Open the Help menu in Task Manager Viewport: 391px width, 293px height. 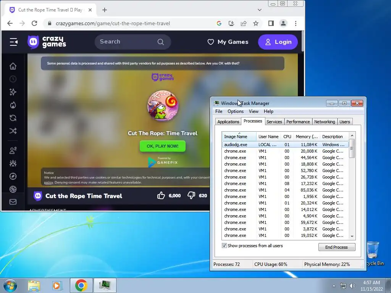[x=268, y=111]
